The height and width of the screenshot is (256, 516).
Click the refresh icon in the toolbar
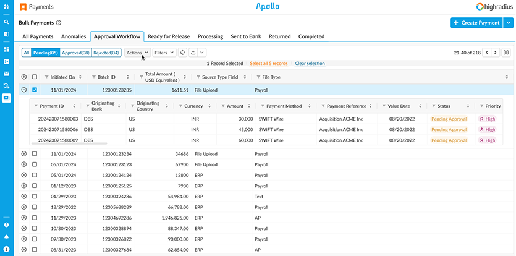tap(183, 53)
